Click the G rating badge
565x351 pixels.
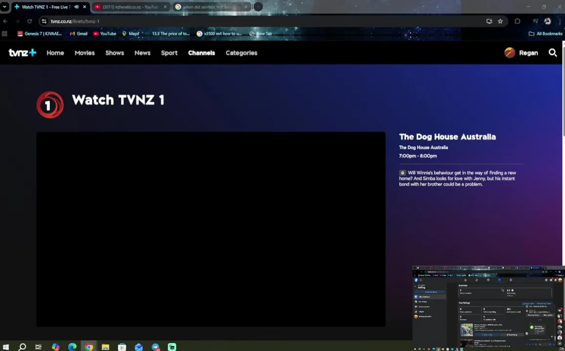pyautogui.click(x=402, y=173)
